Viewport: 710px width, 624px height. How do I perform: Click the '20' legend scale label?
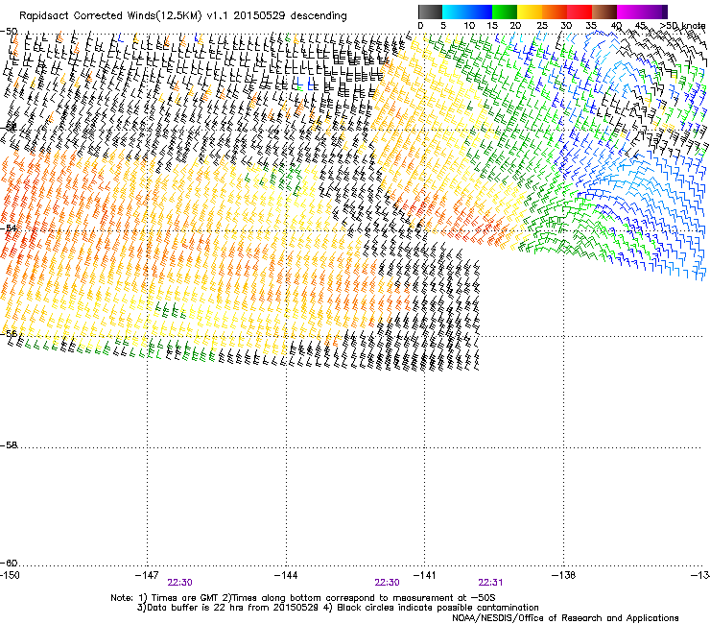[x=515, y=26]
